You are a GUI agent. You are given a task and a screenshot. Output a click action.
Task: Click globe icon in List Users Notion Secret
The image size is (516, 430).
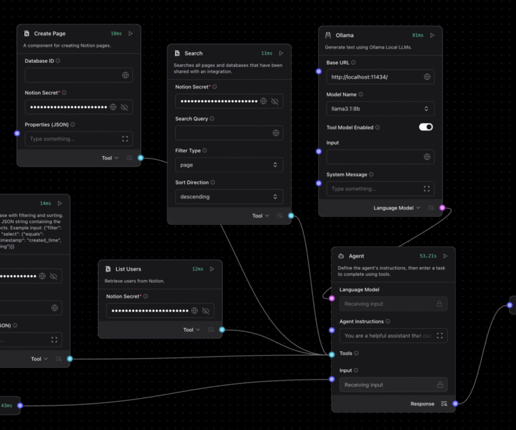pos(195,311)
